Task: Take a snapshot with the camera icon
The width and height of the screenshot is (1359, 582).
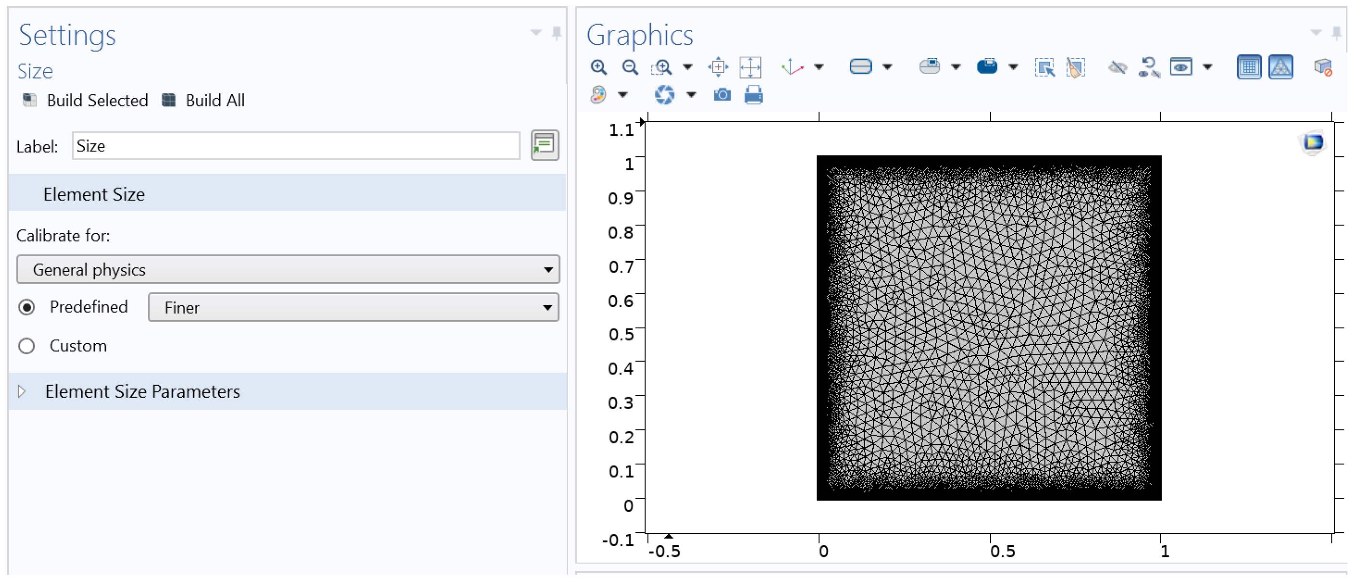Action: pyautogui.click(x=722, y=95)
